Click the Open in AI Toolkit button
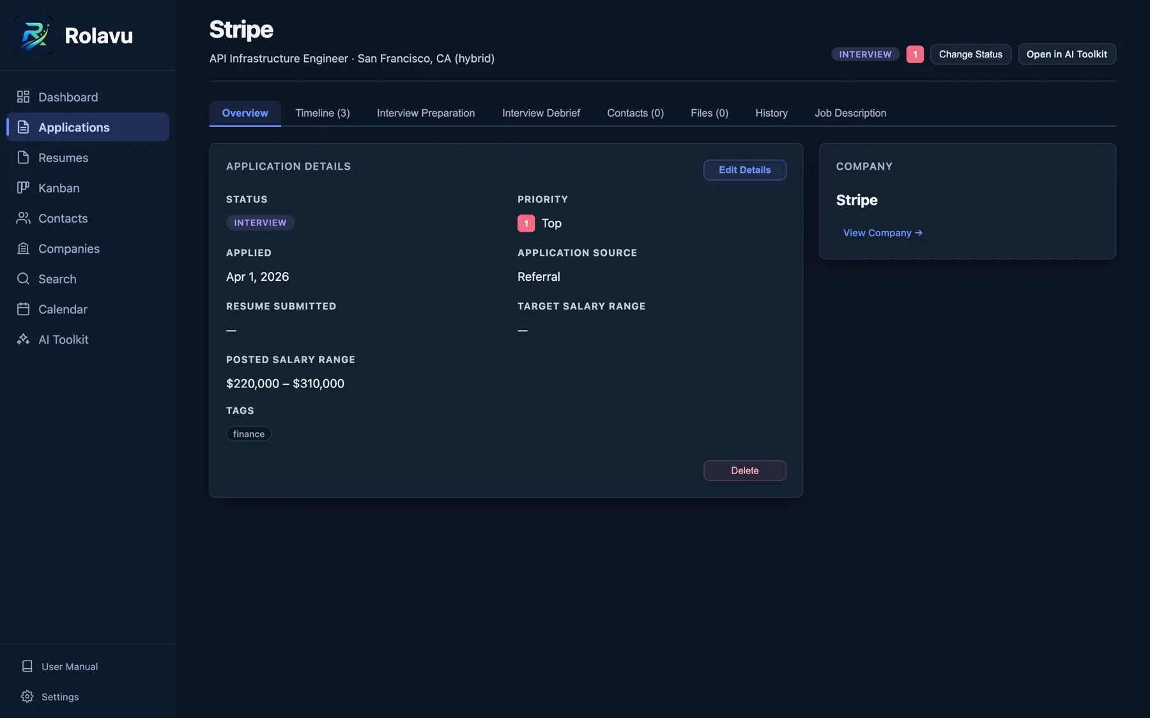The height and width of the screenshot is (718, 1150). (1066, 54)
